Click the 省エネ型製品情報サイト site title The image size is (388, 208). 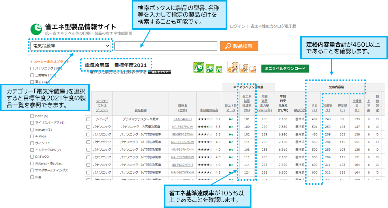(x=80, y=26)
